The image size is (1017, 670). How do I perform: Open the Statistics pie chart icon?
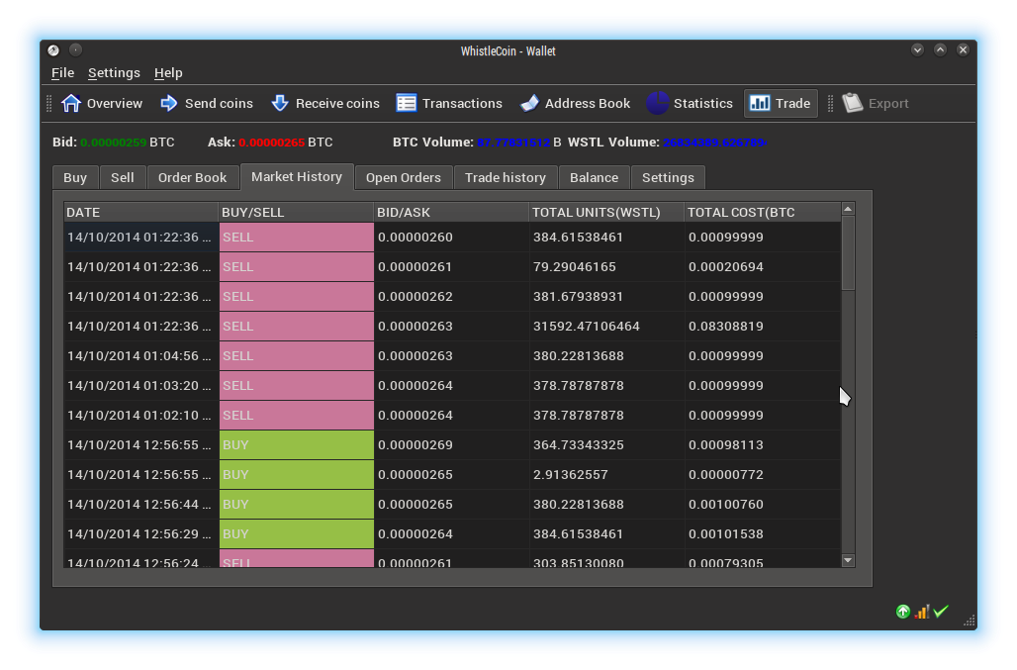(657, 103)
